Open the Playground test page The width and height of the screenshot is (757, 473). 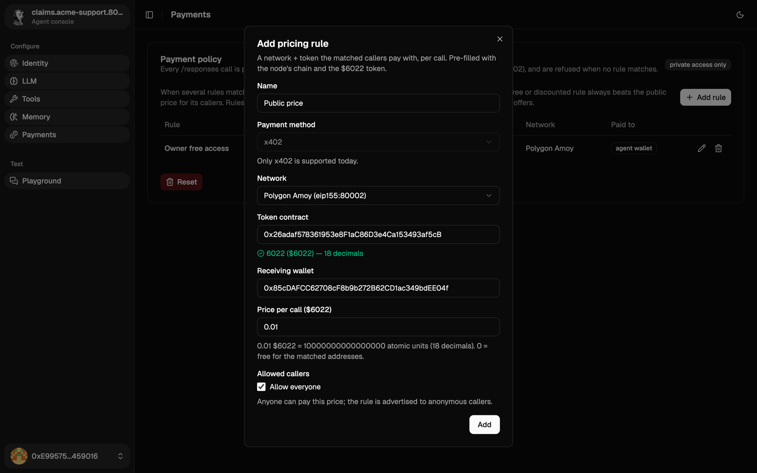67,181
